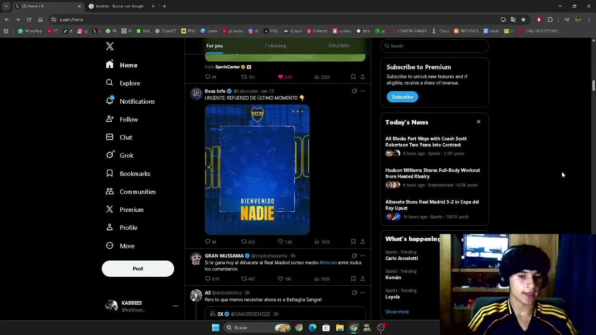Open the Pinterest bookmark
Viewport: 596px width, 335px height.
point(317,31)
